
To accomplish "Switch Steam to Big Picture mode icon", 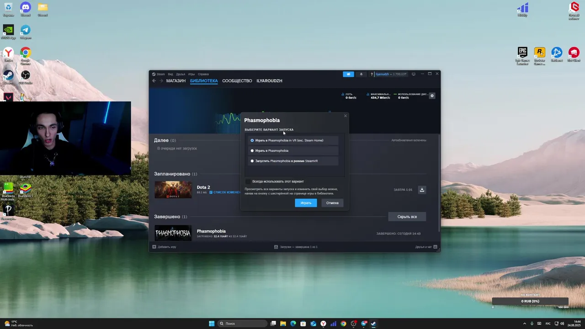I will [x=414, y=74].
